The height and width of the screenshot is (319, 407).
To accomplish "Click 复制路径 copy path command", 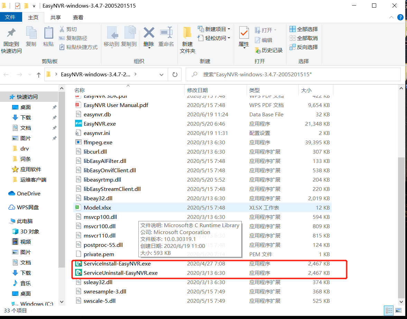I will click(x=73, y=38).
